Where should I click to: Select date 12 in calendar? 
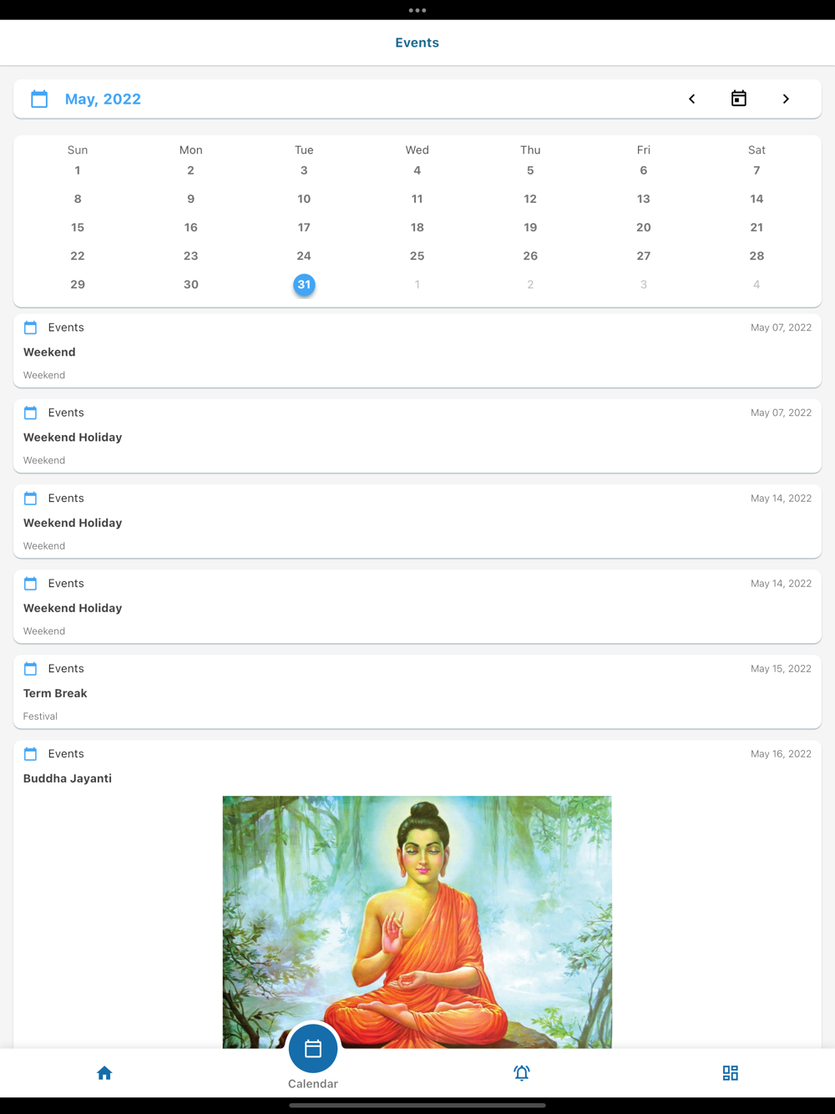[530, 199]
